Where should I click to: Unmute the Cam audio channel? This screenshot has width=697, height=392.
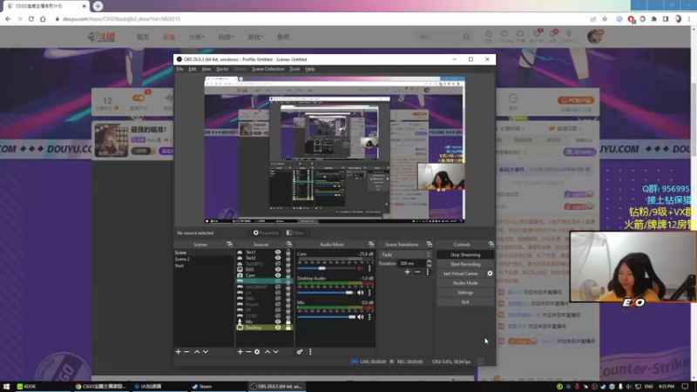(x=361, y=268)
